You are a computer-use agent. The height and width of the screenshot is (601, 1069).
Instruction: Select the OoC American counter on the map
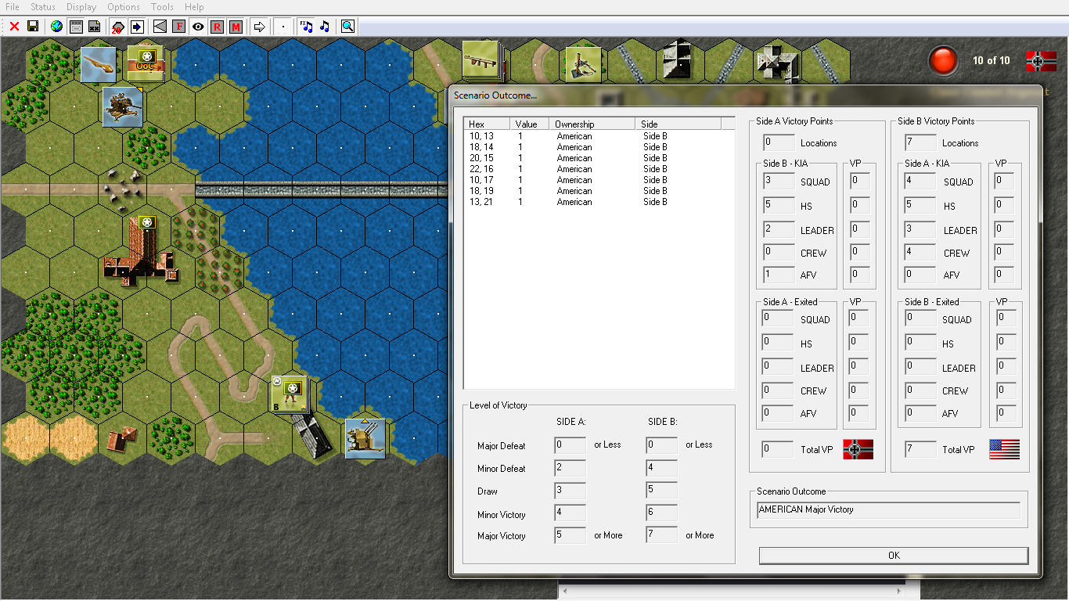pos(146,63)
